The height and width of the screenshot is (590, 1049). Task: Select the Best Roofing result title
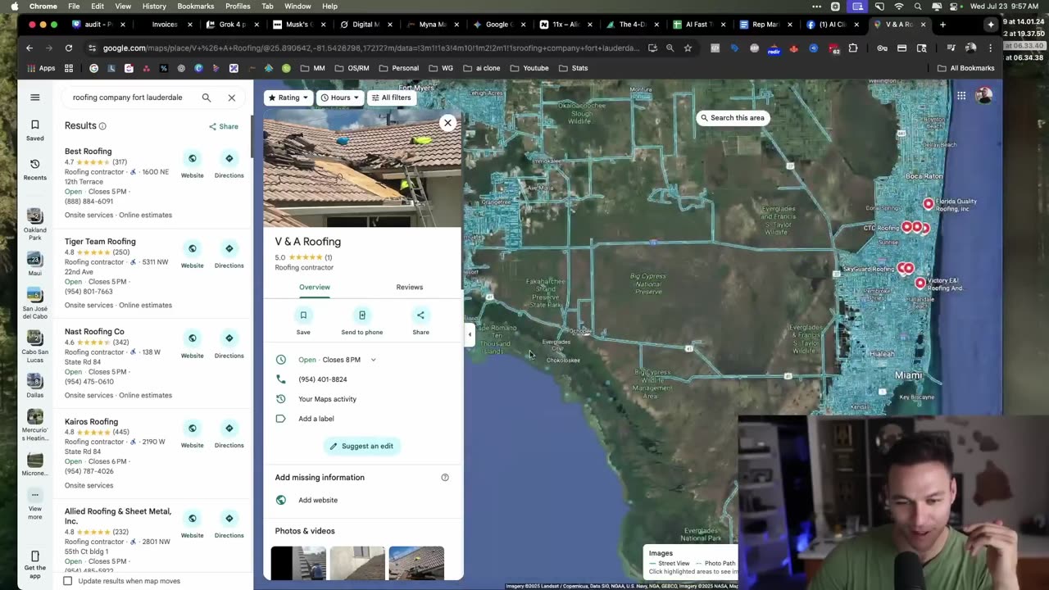click(88, 152)
